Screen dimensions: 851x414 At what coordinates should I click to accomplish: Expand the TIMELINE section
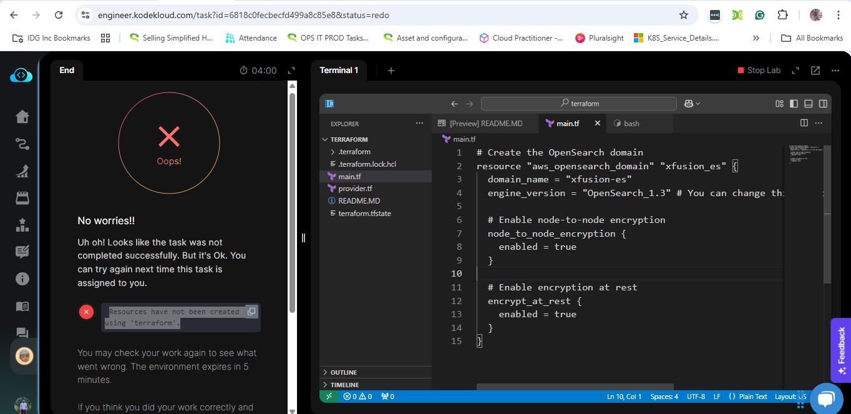coord(344,385)
